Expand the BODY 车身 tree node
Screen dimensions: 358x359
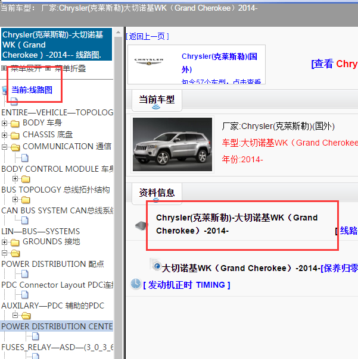[x=4, y=123]
